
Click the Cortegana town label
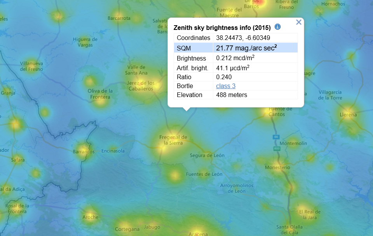pos(127,229)
